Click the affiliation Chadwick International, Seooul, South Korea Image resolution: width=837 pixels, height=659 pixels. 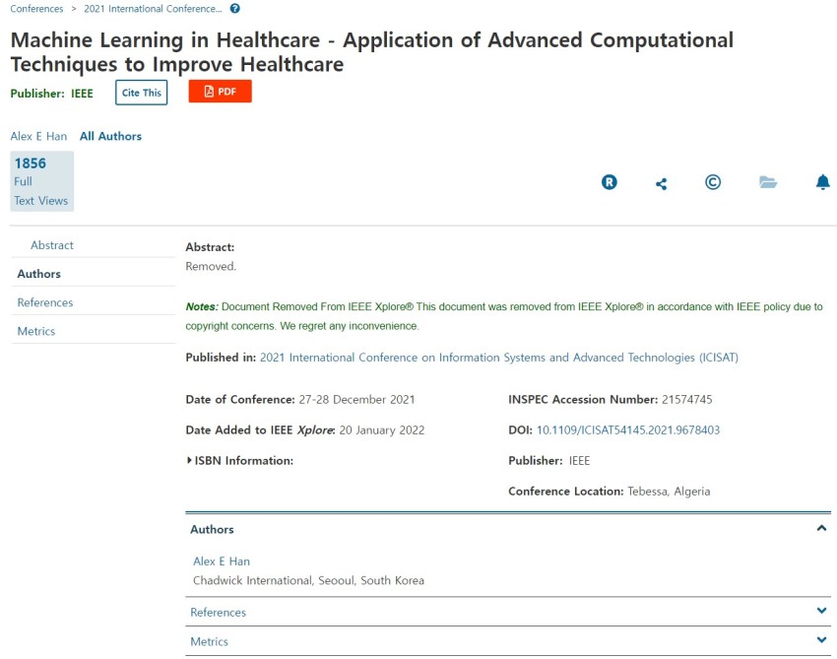[x=308, y=580]
